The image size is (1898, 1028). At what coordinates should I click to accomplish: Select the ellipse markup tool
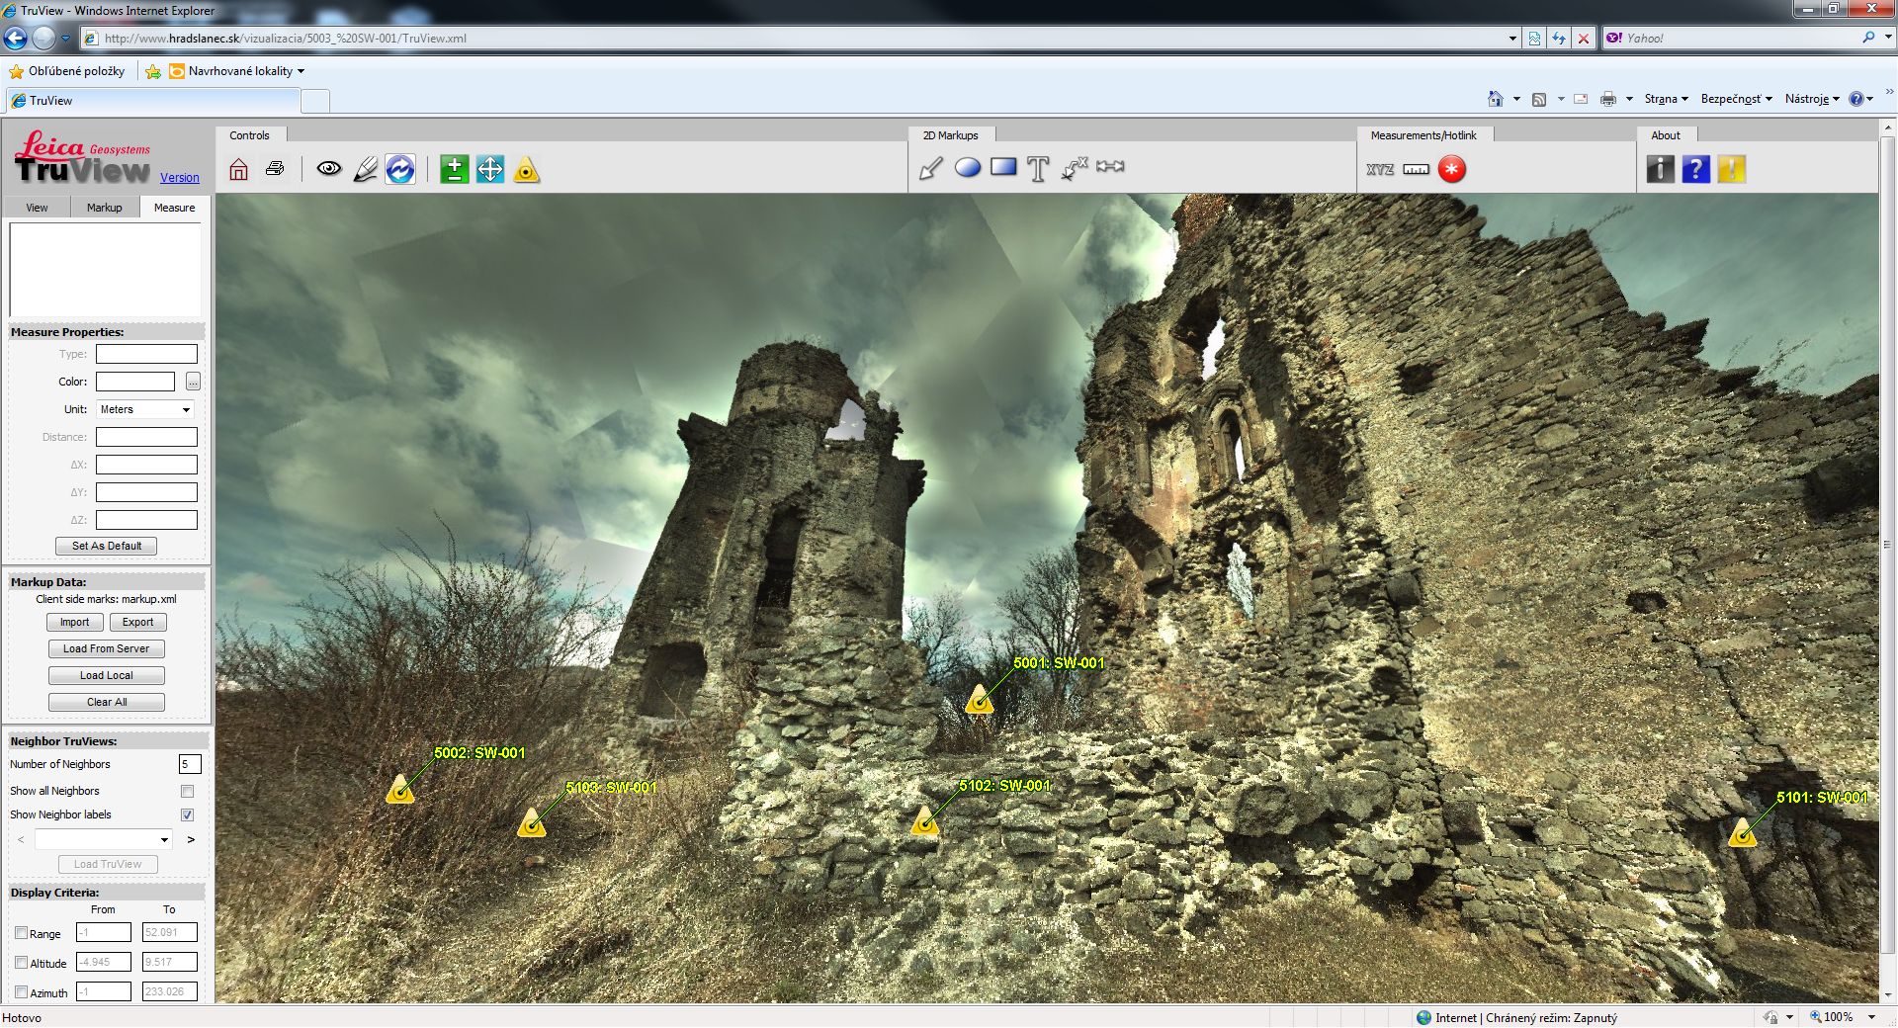coord(968,167)
